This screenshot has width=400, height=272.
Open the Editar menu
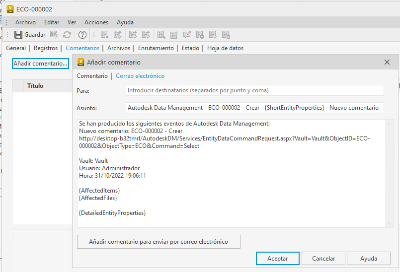[52, 22]
